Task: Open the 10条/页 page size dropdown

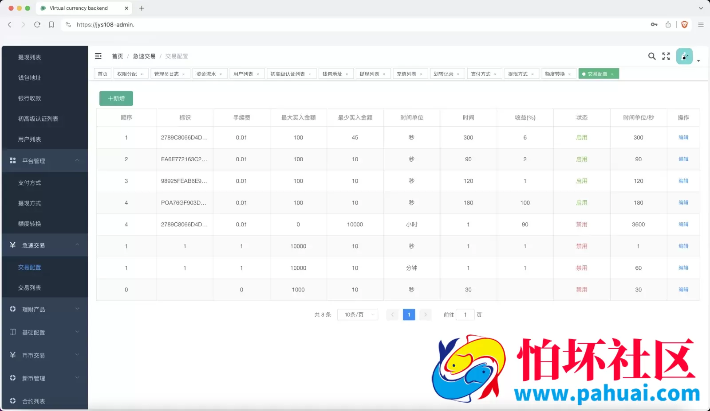Action: pyautogui.click(x=358, y=314)
